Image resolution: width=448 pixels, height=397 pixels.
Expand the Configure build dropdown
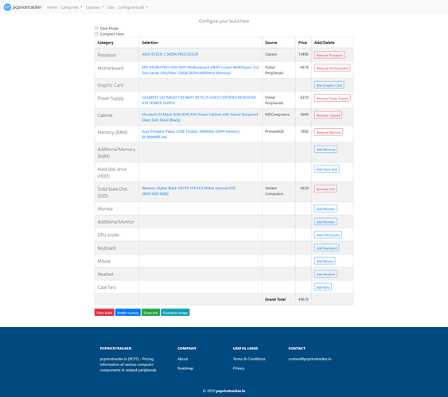click(x=133, y=7)
